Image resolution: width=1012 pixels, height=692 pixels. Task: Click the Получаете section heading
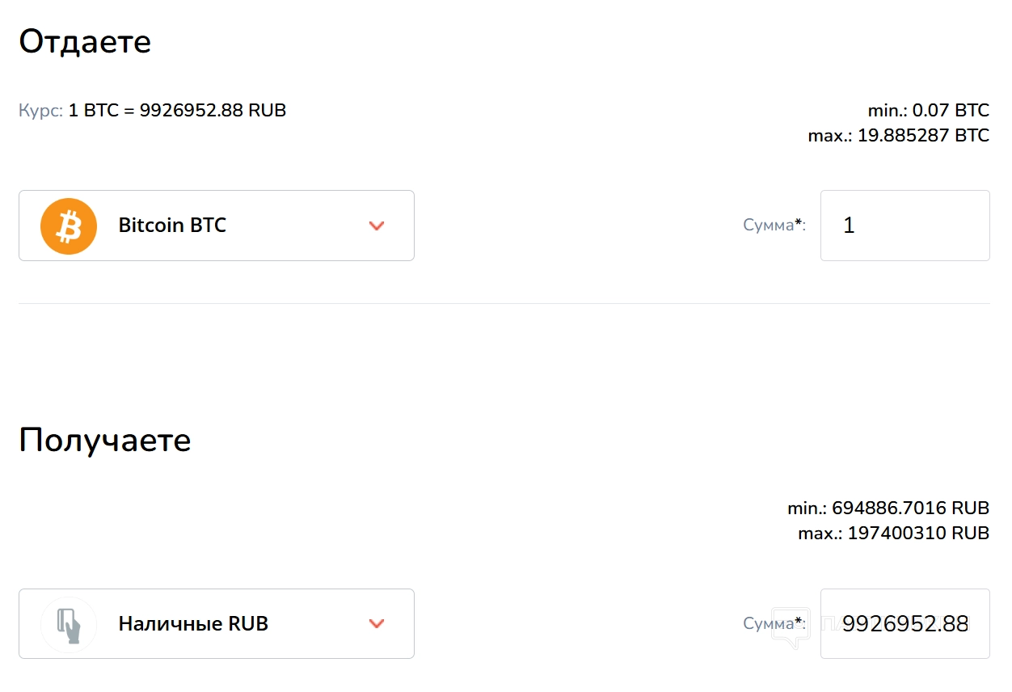point(105,440)
